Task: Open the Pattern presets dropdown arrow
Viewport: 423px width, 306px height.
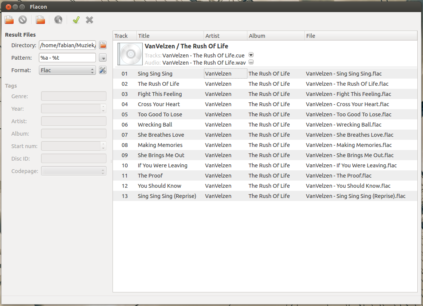Action: [103, 58]
